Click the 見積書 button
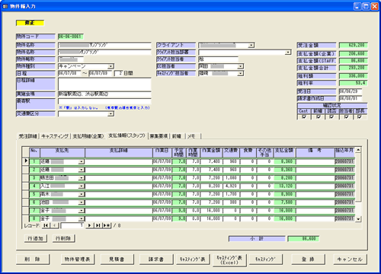The height and width of the screenshot is (274, 381). 117,260
